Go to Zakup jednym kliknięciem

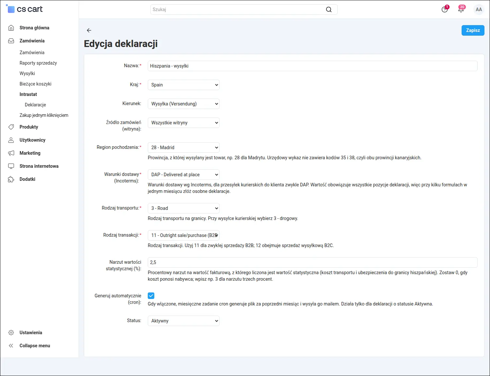[44, 115]
